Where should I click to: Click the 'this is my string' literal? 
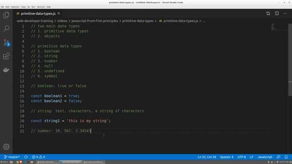(87, 121)
